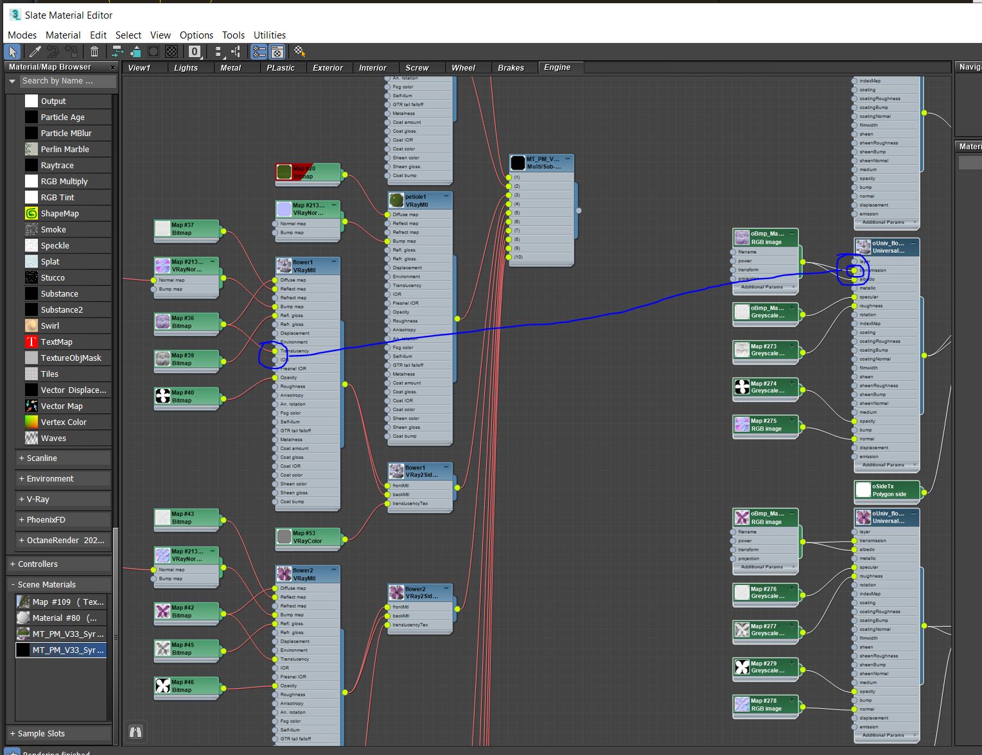Select the petiole1 VRayMtl node header
The image size is (982, 755).
421,200
